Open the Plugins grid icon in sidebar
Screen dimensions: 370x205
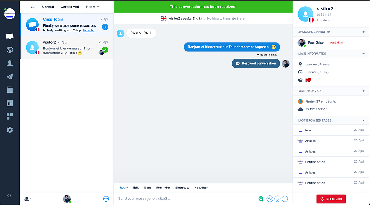(10, 116)
